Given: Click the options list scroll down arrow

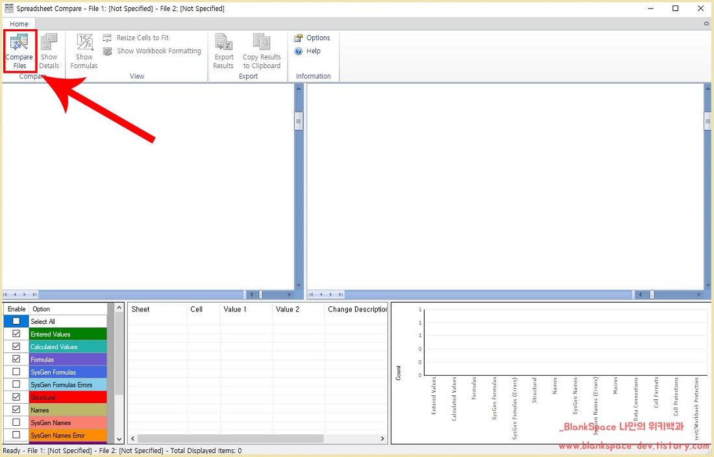Looking at the screenshot, I should (119, 439).
